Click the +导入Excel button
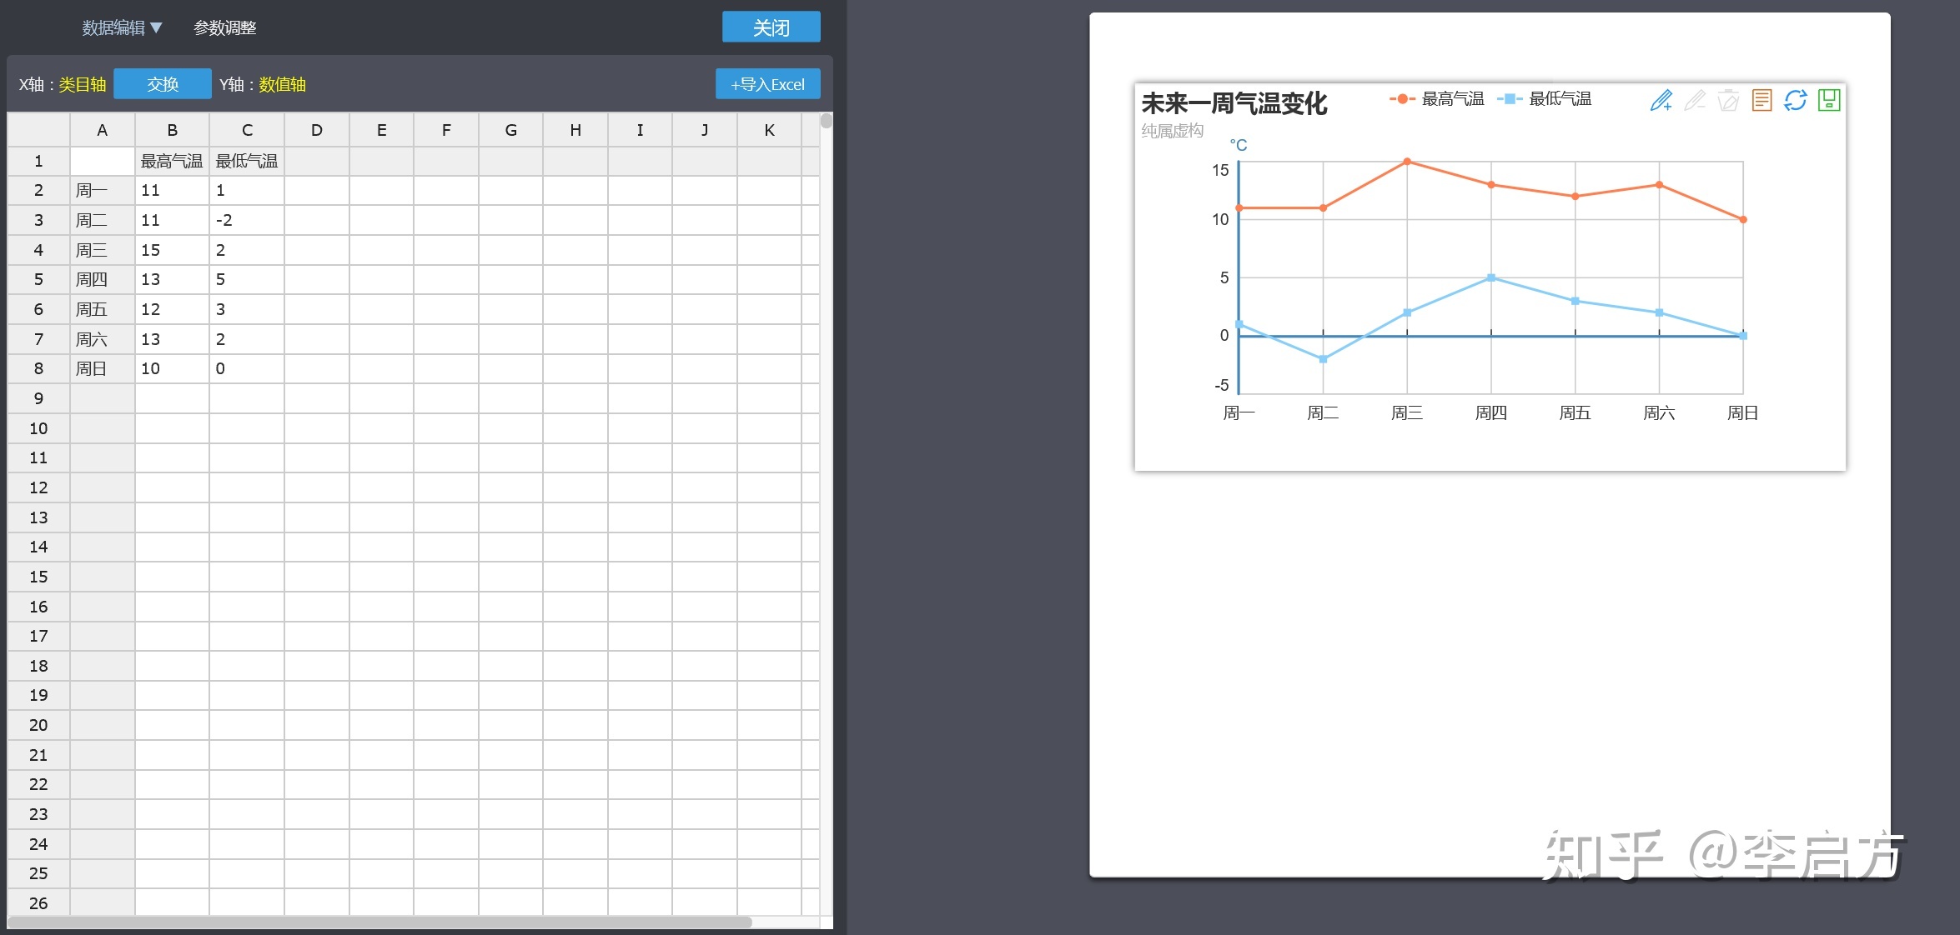1960x935 pixels. [x=767, y=84]
